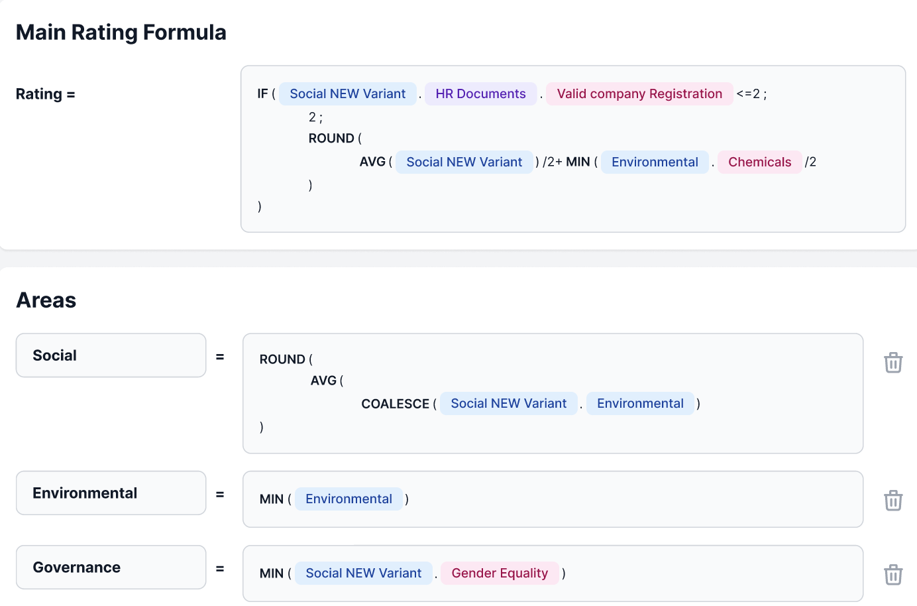Click Environmental chip inside COALESCE
Viewport: 917px width, 606px height.
(641, 404)
